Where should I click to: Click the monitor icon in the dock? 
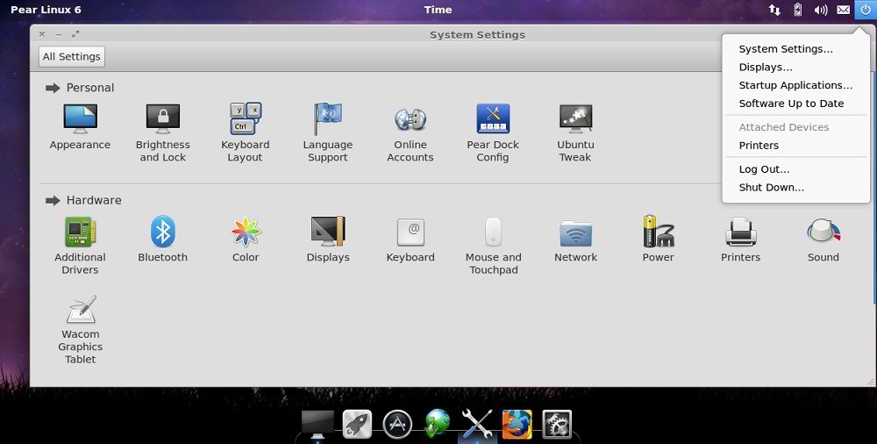click(317, 425)
